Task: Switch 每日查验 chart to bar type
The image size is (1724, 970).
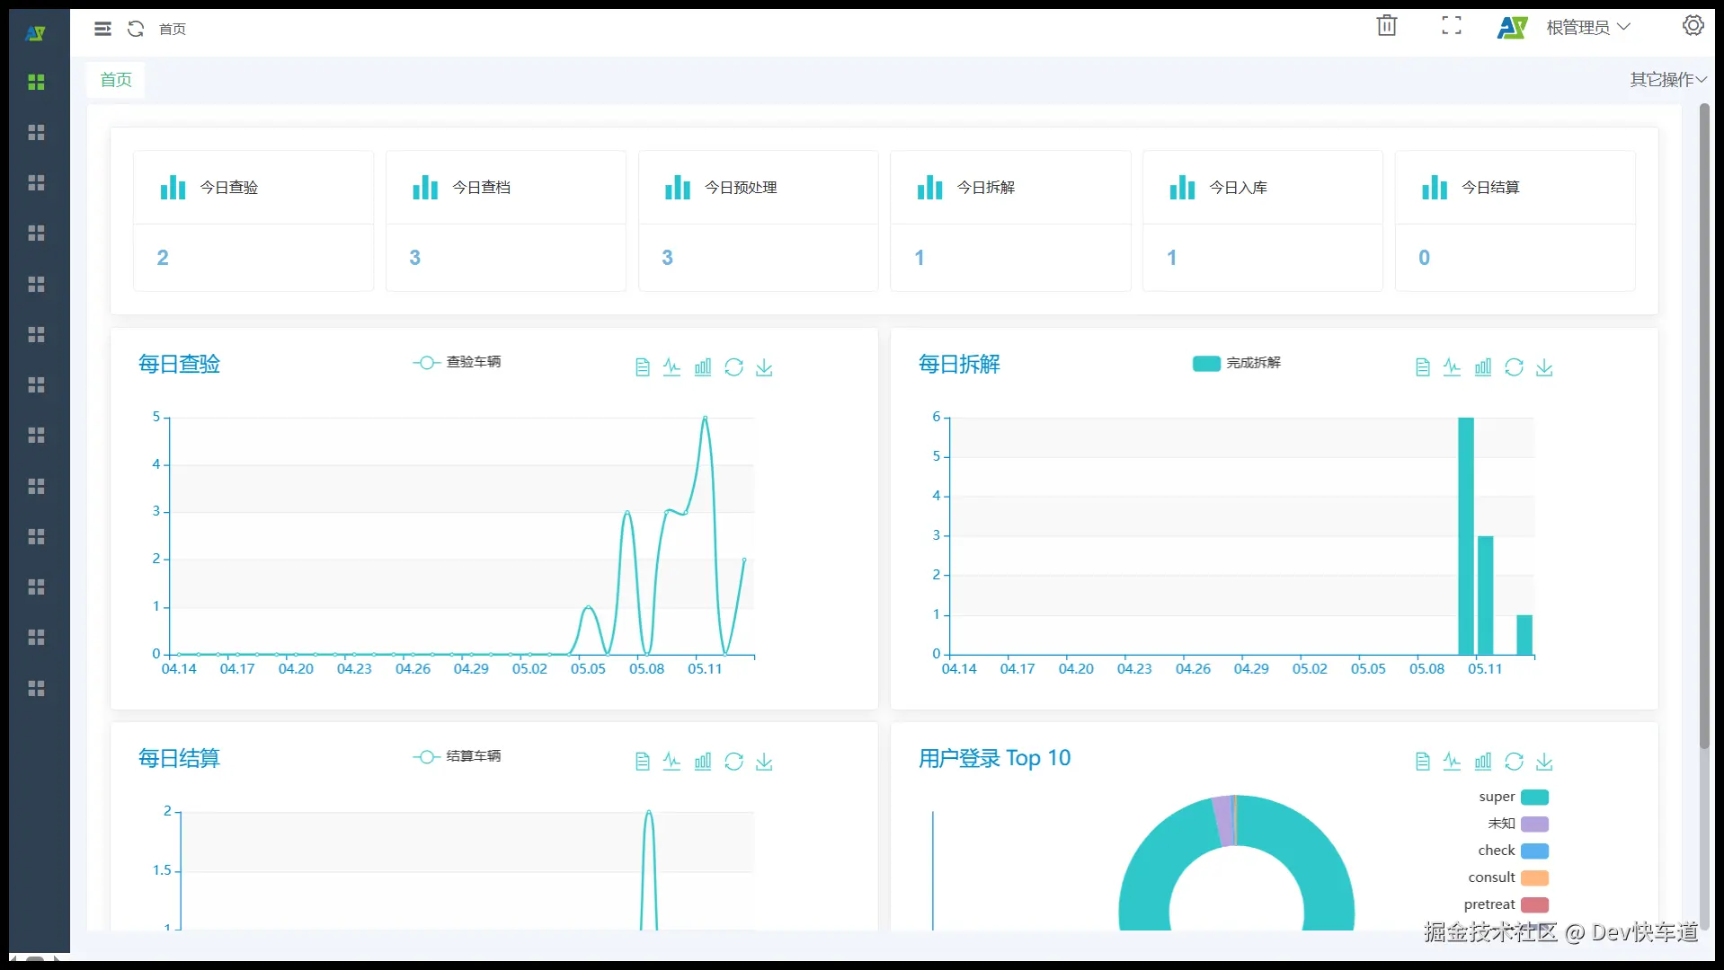Action: [703, 367]
